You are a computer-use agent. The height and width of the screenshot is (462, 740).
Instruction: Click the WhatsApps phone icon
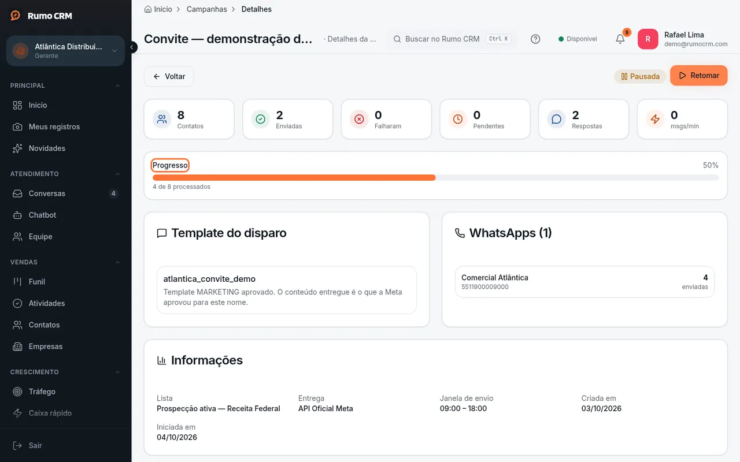pyautogui.click(x=460, y=233)
